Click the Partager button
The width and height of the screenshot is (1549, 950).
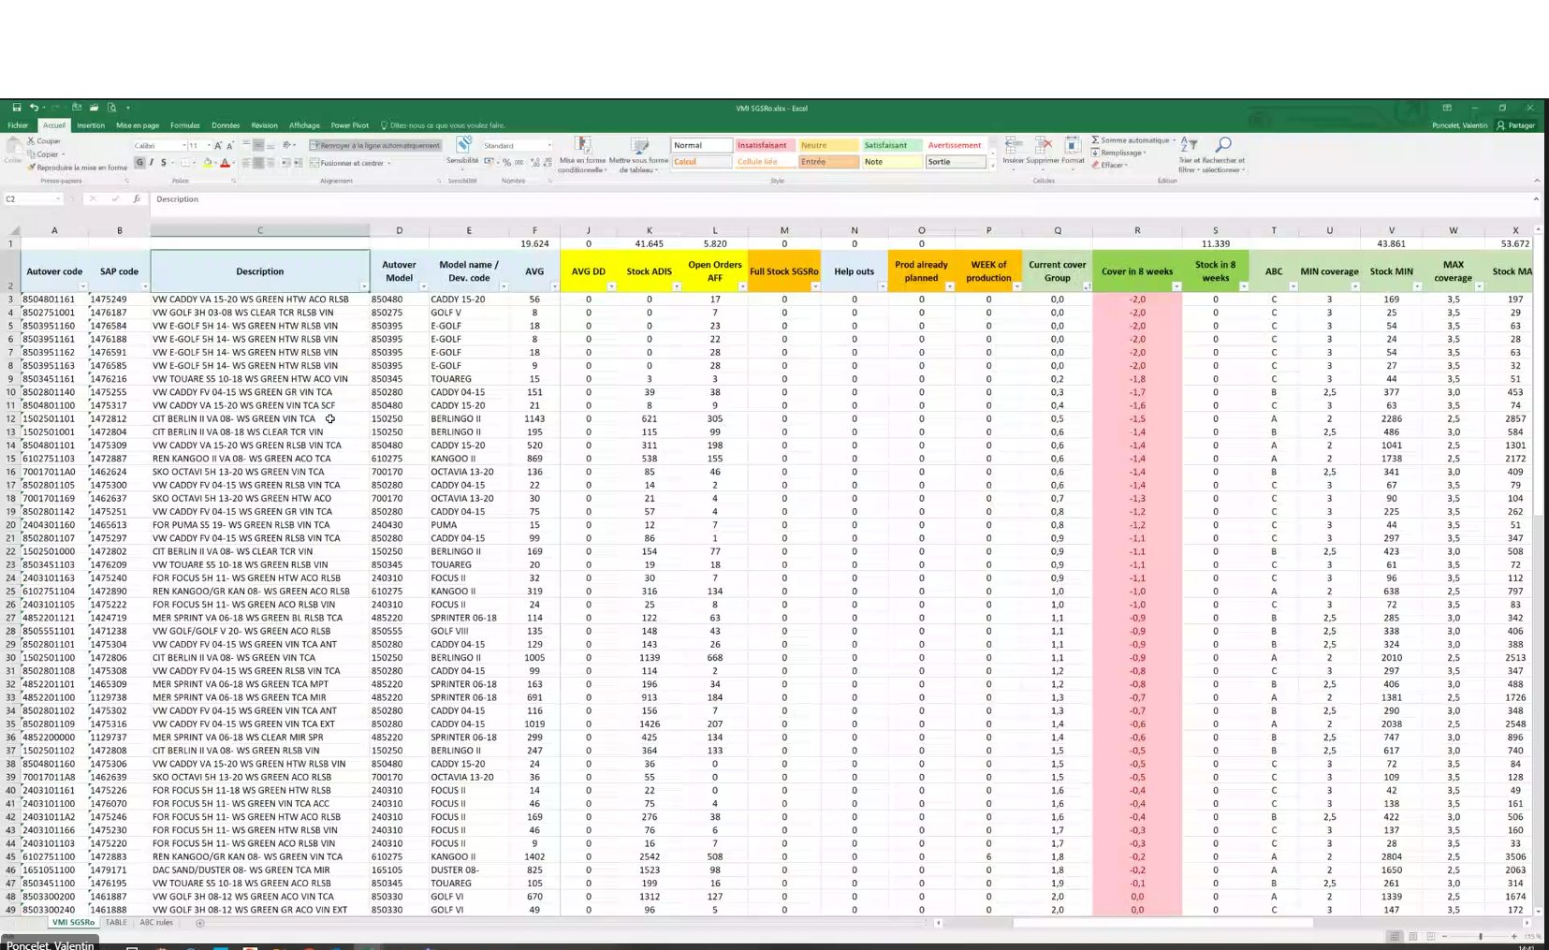[x=1515, y=125]
